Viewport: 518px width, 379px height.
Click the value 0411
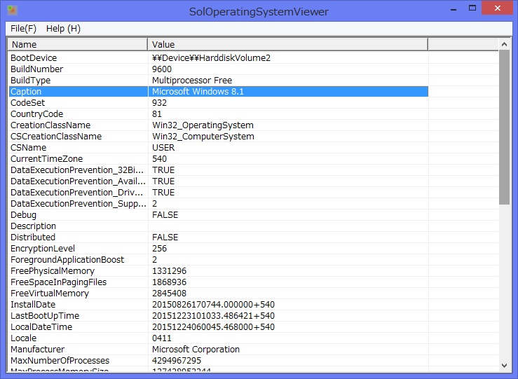click(161, 338)
